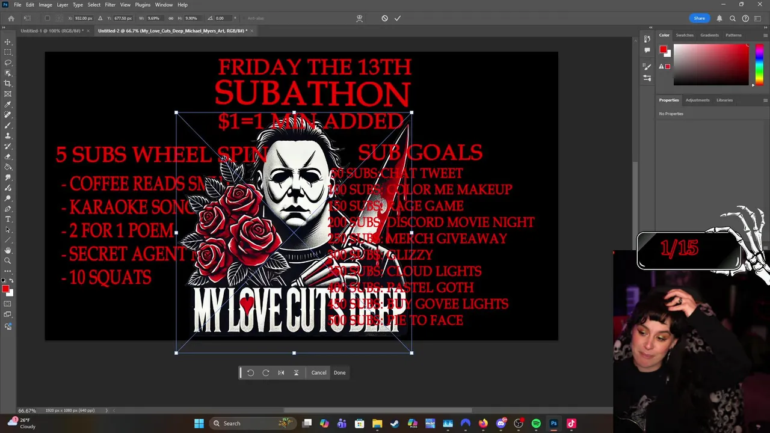Open Change Screen Mode options
Viewport: 770px width, 433px height.
[8, 315]
